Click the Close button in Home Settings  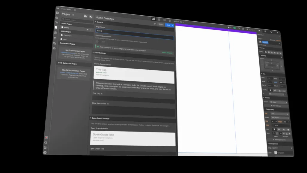(161, 24)
